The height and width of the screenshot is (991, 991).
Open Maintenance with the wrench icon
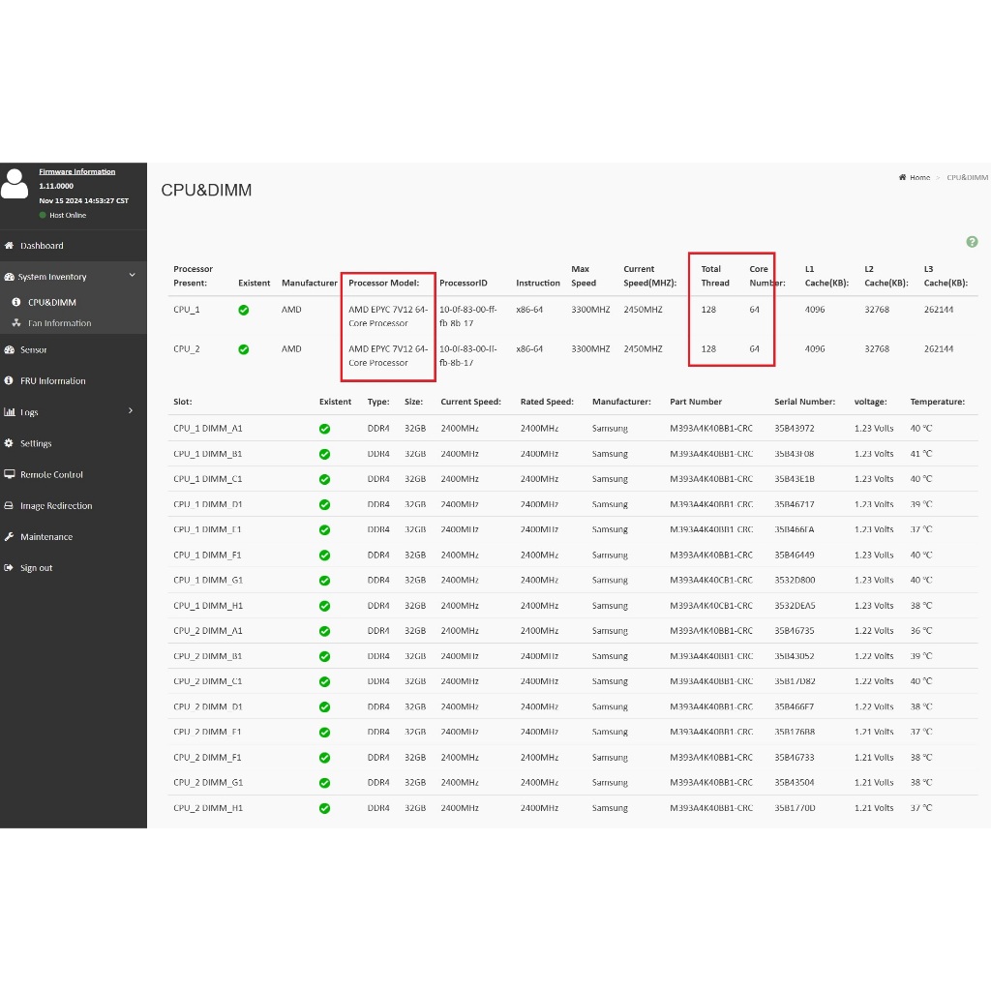(x=10, y=537)
